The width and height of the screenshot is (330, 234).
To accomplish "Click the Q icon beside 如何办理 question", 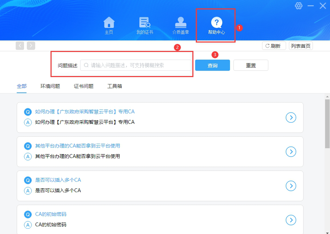I will click(x=28, y=112).
